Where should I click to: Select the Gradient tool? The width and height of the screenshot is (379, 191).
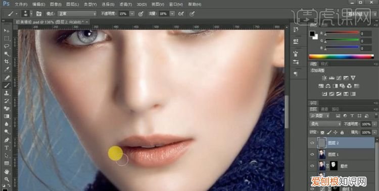coord(7,116)
